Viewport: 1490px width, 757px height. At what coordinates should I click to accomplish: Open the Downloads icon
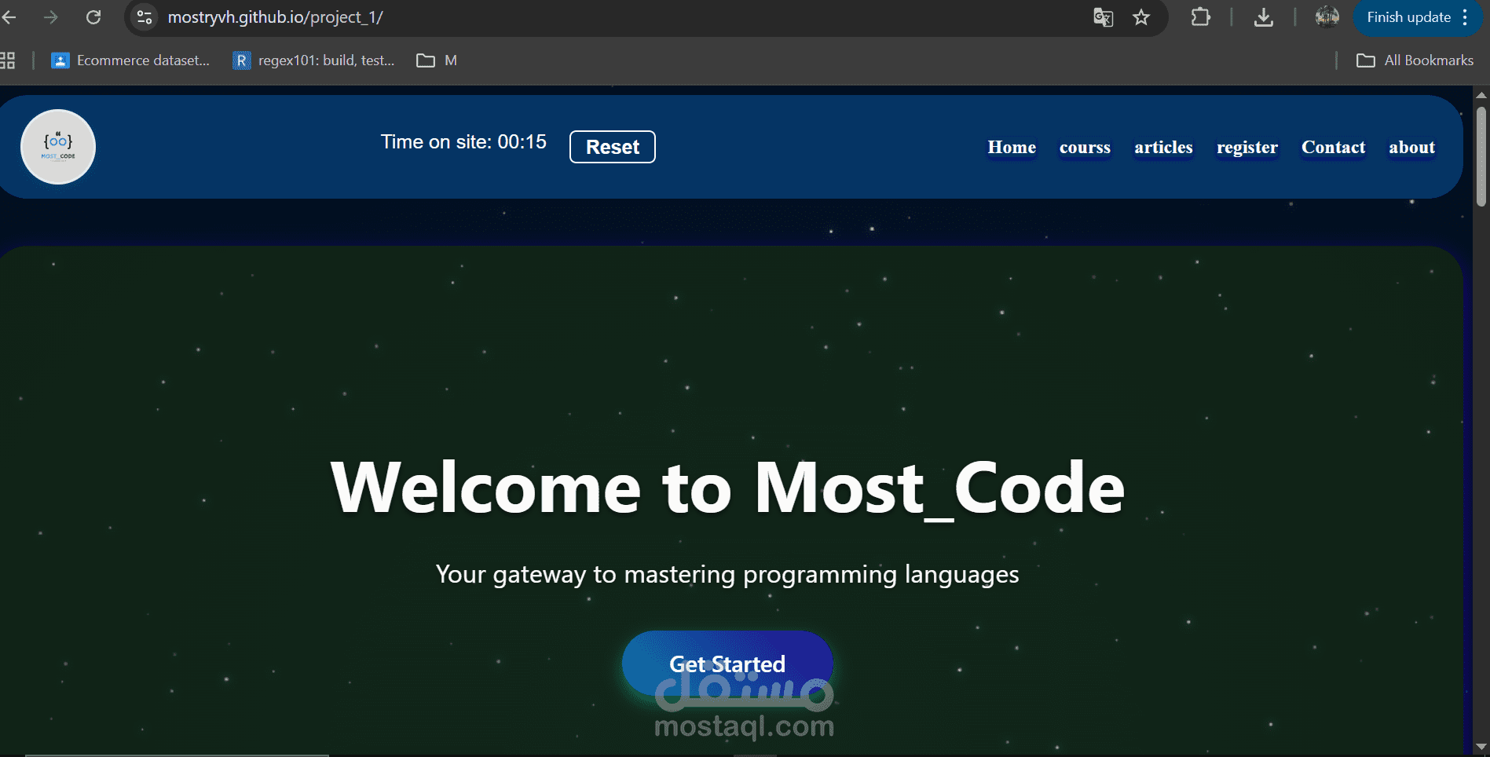click(1263, 17)
